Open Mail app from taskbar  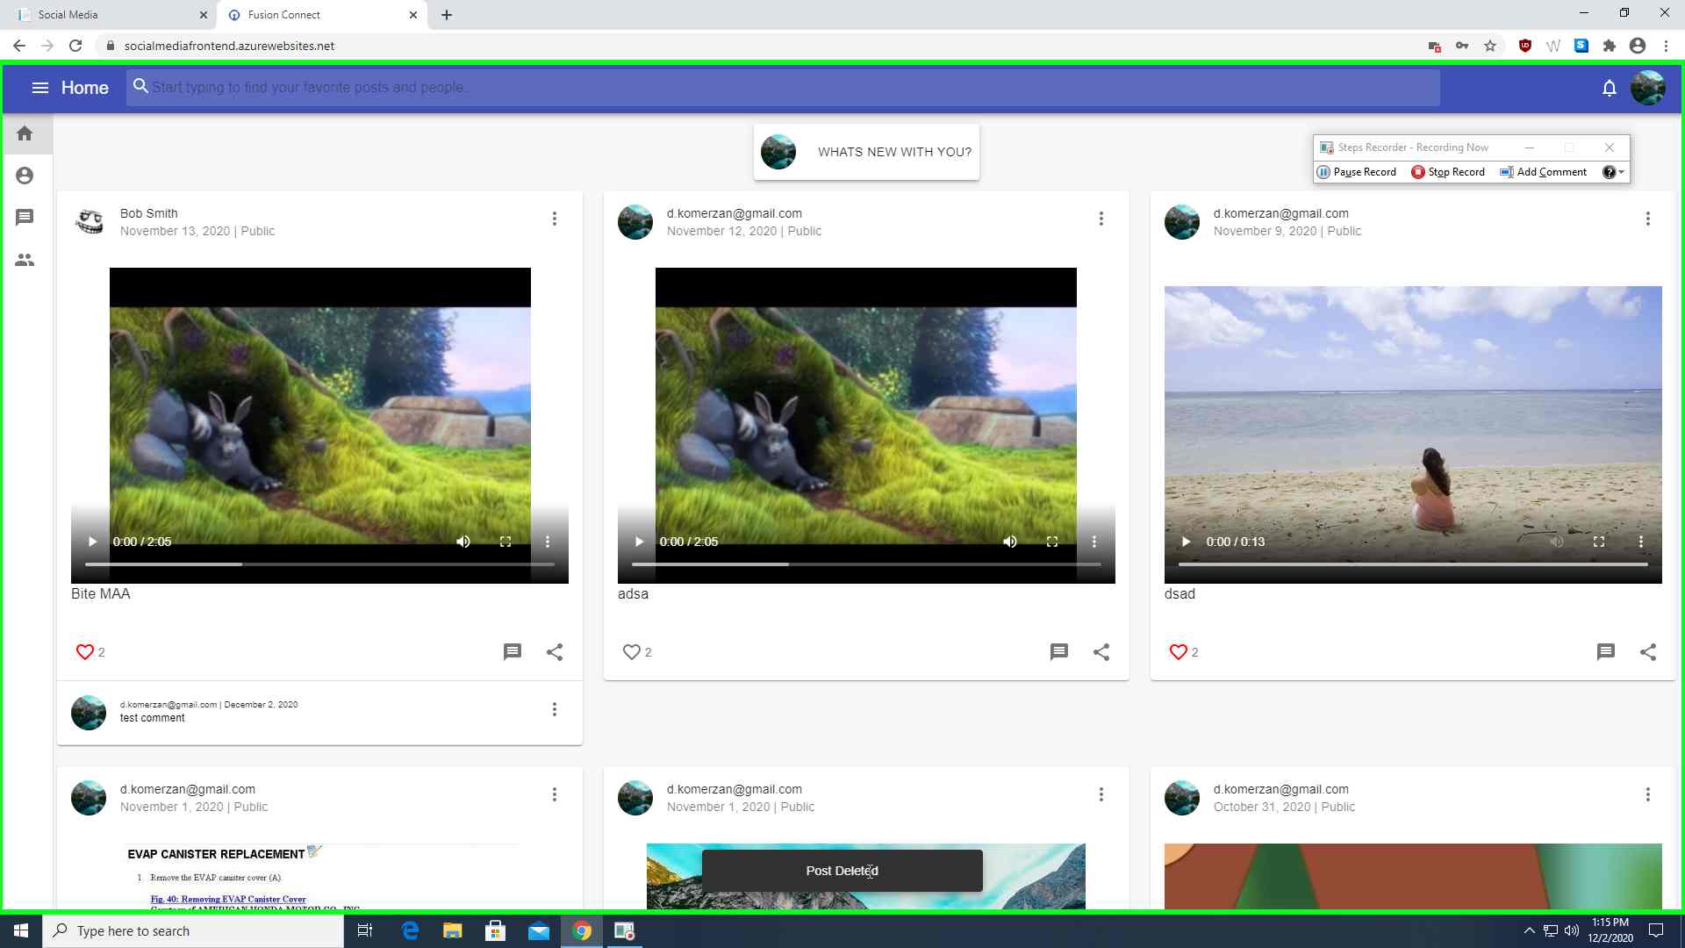(x=539, y=930)
